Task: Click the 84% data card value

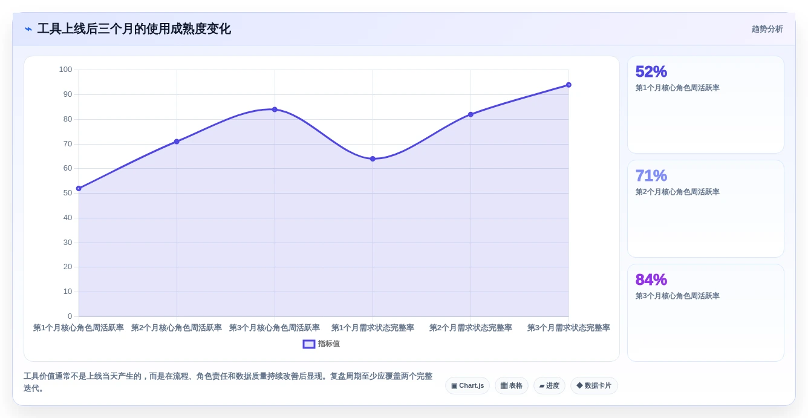Action: 651,280
